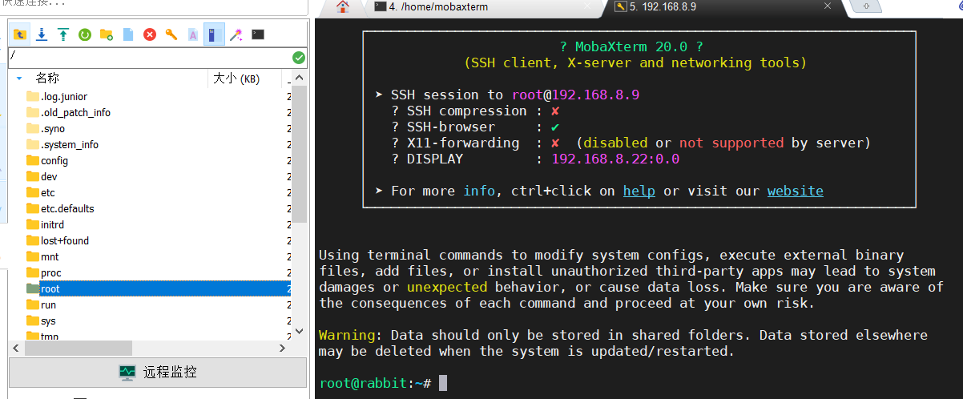The image size is (963, 399).
Task: Refresh the remote folder listing
Action: (x=84, y=34)
